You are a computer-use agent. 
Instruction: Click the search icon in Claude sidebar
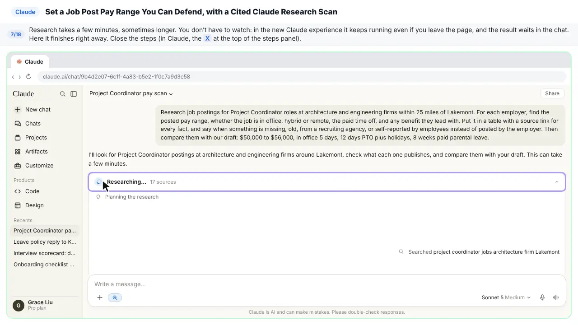[x=63, y=94]
